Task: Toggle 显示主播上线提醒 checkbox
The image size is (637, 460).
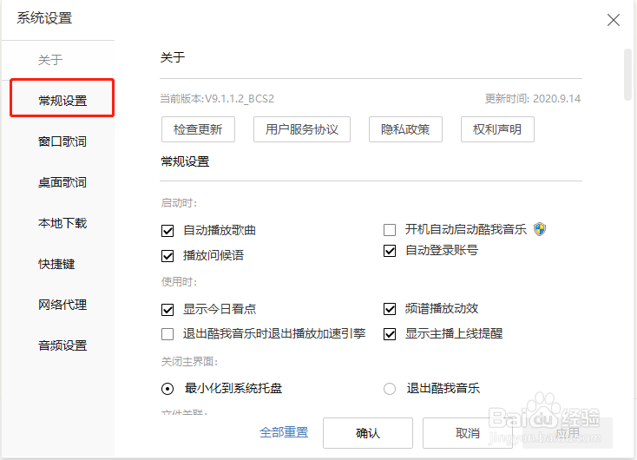Action: coord(390,334)
